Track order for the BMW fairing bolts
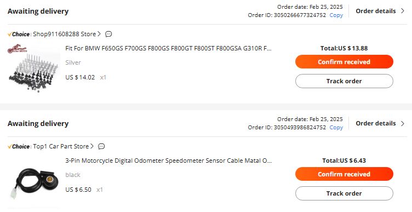Viewport: 412px width, 212px height. click(344, 81)
